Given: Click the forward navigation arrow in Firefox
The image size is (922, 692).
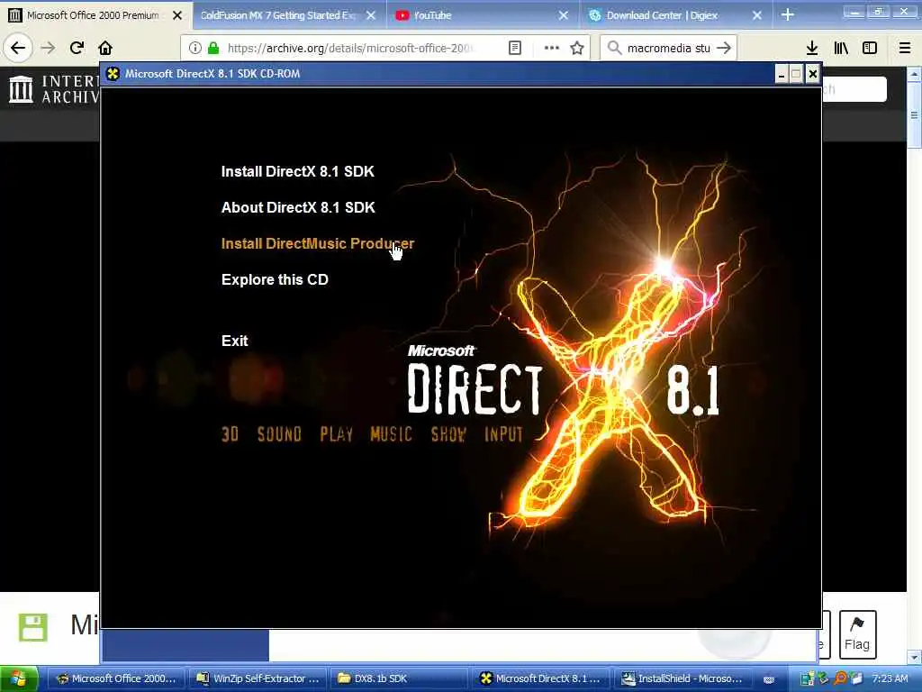Looking at the screenshot, I should click(x=49, y=48).
